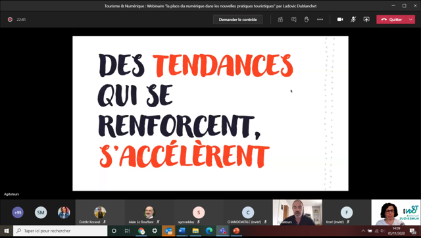Open File Explorer from the taskbar
Image resolution: width=421 pixels, height=238 pixels.
195,231
